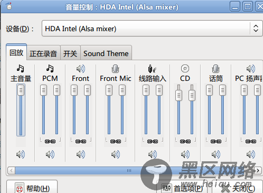This screenshot has height=193, width=263.
Task: Mute the Front channel speaker button
Action: (x=81, y=154)
